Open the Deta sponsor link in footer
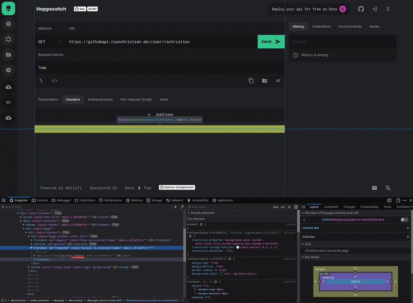The width and height of the screenshot is (413, 303). 129,188
